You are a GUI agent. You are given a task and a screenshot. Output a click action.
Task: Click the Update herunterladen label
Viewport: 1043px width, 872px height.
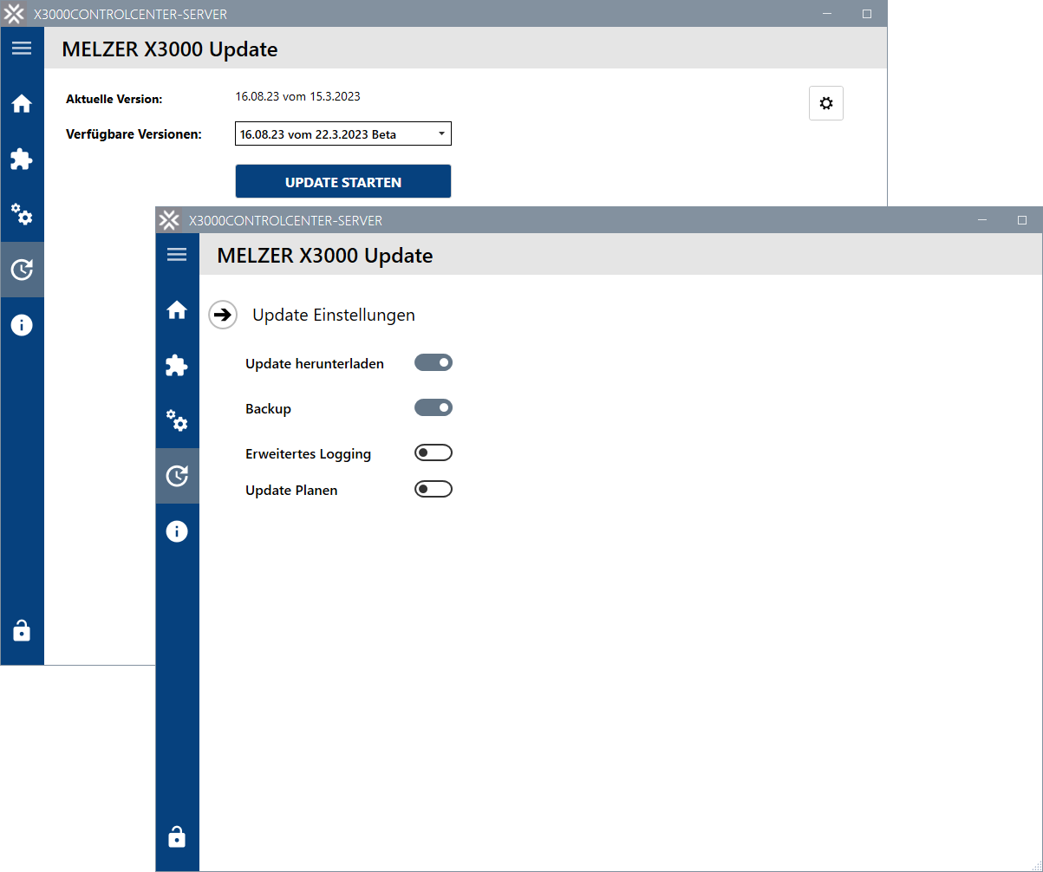[x=315, y=363]
